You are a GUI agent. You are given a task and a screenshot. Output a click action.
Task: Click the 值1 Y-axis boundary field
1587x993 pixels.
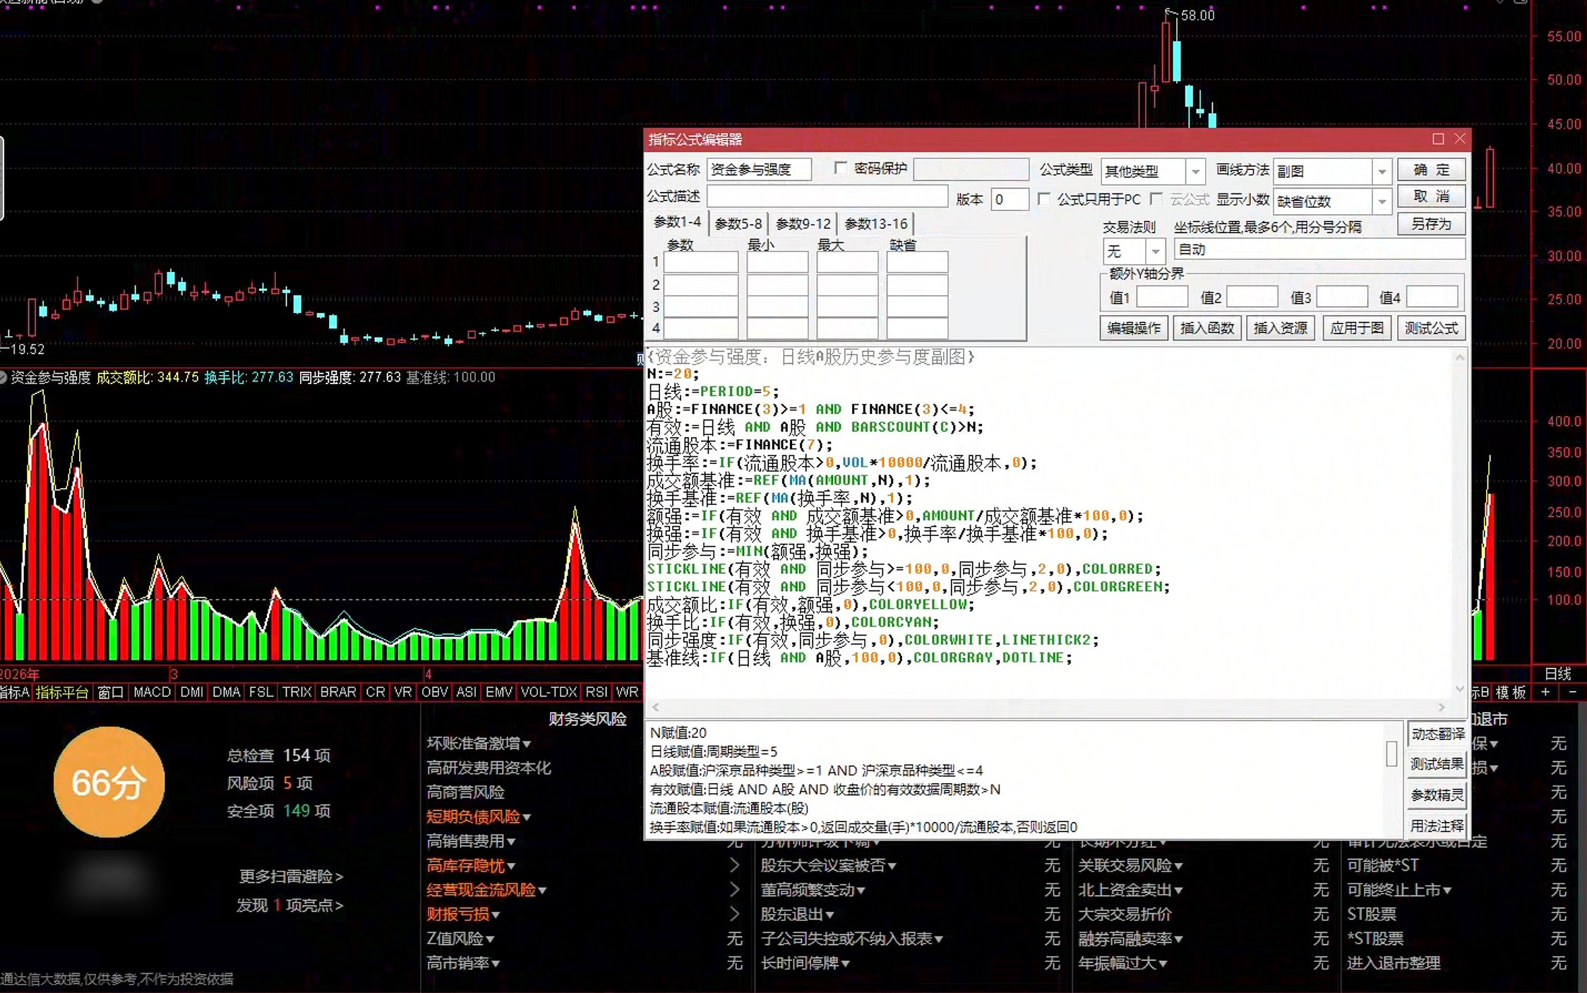click(x=1162, y=297)
